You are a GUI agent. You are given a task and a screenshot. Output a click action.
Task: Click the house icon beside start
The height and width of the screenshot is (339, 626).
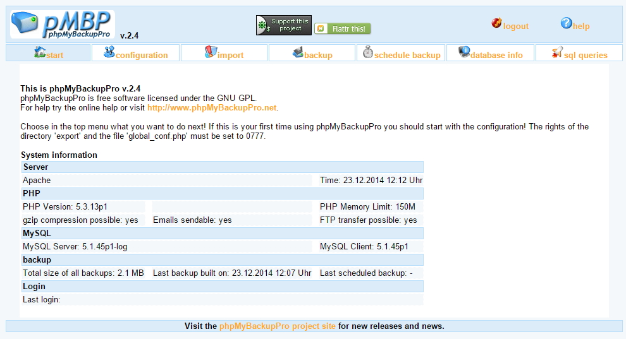[x=40, y=52]
